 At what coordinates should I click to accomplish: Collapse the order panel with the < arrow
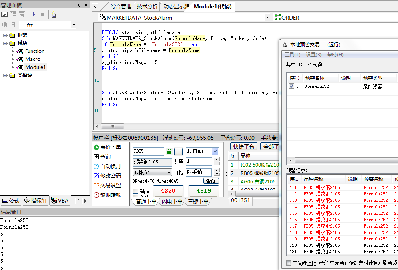[225, 174]
